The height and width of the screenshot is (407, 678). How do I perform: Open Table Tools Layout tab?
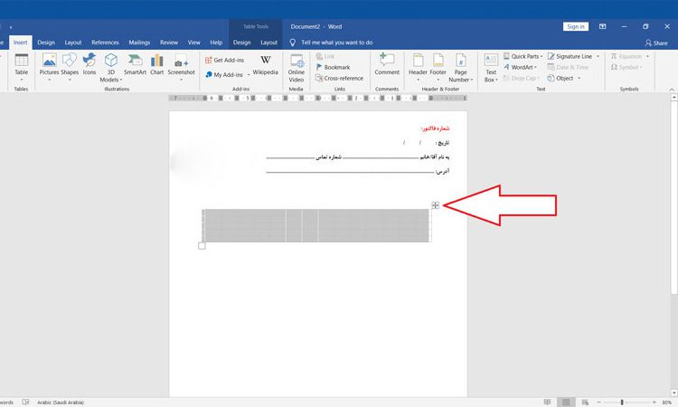tap(269, 43)
